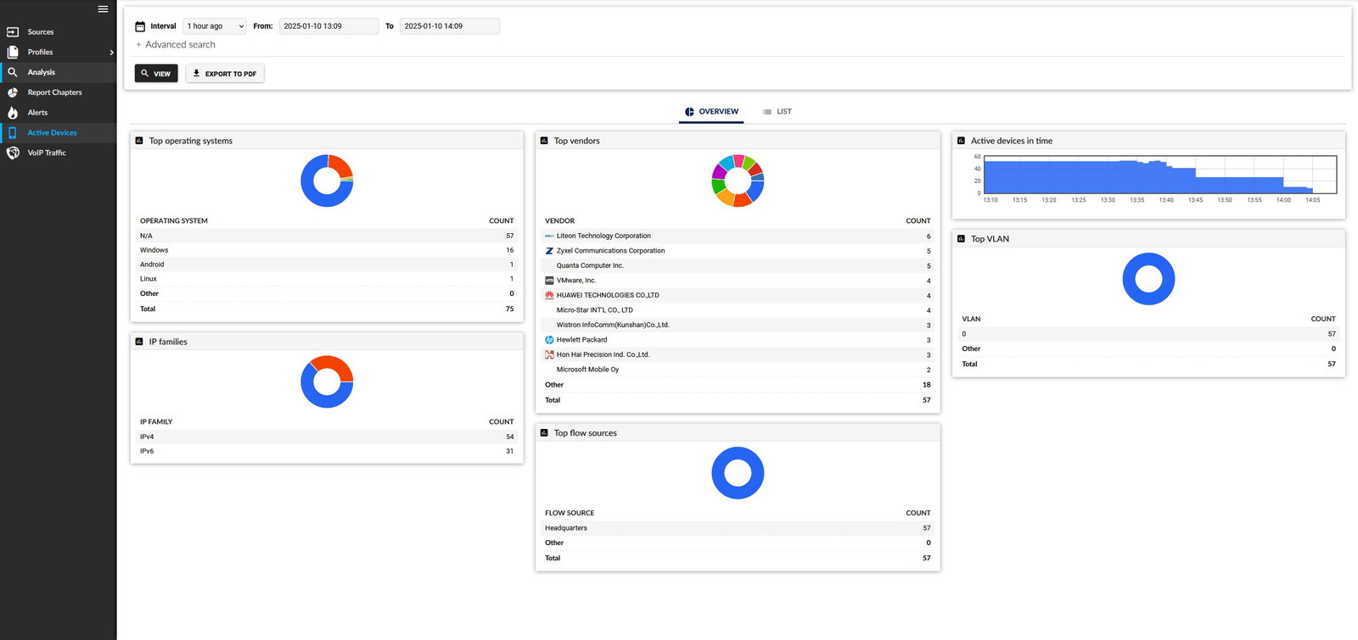
Task: Click the Profiles document icon
Action: click(13, 52)
